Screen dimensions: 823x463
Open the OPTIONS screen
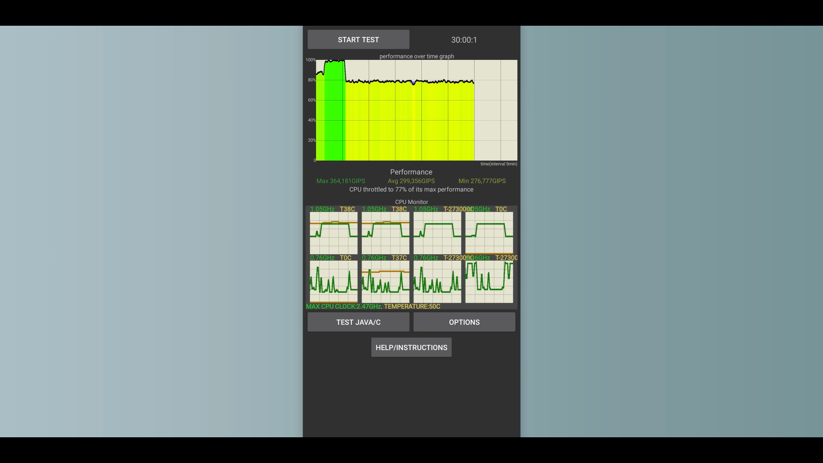(464, 322)
